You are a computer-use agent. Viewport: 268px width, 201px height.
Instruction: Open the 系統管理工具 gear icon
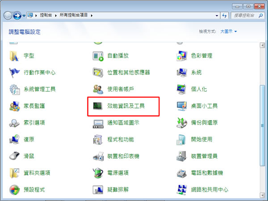[14, 89]
